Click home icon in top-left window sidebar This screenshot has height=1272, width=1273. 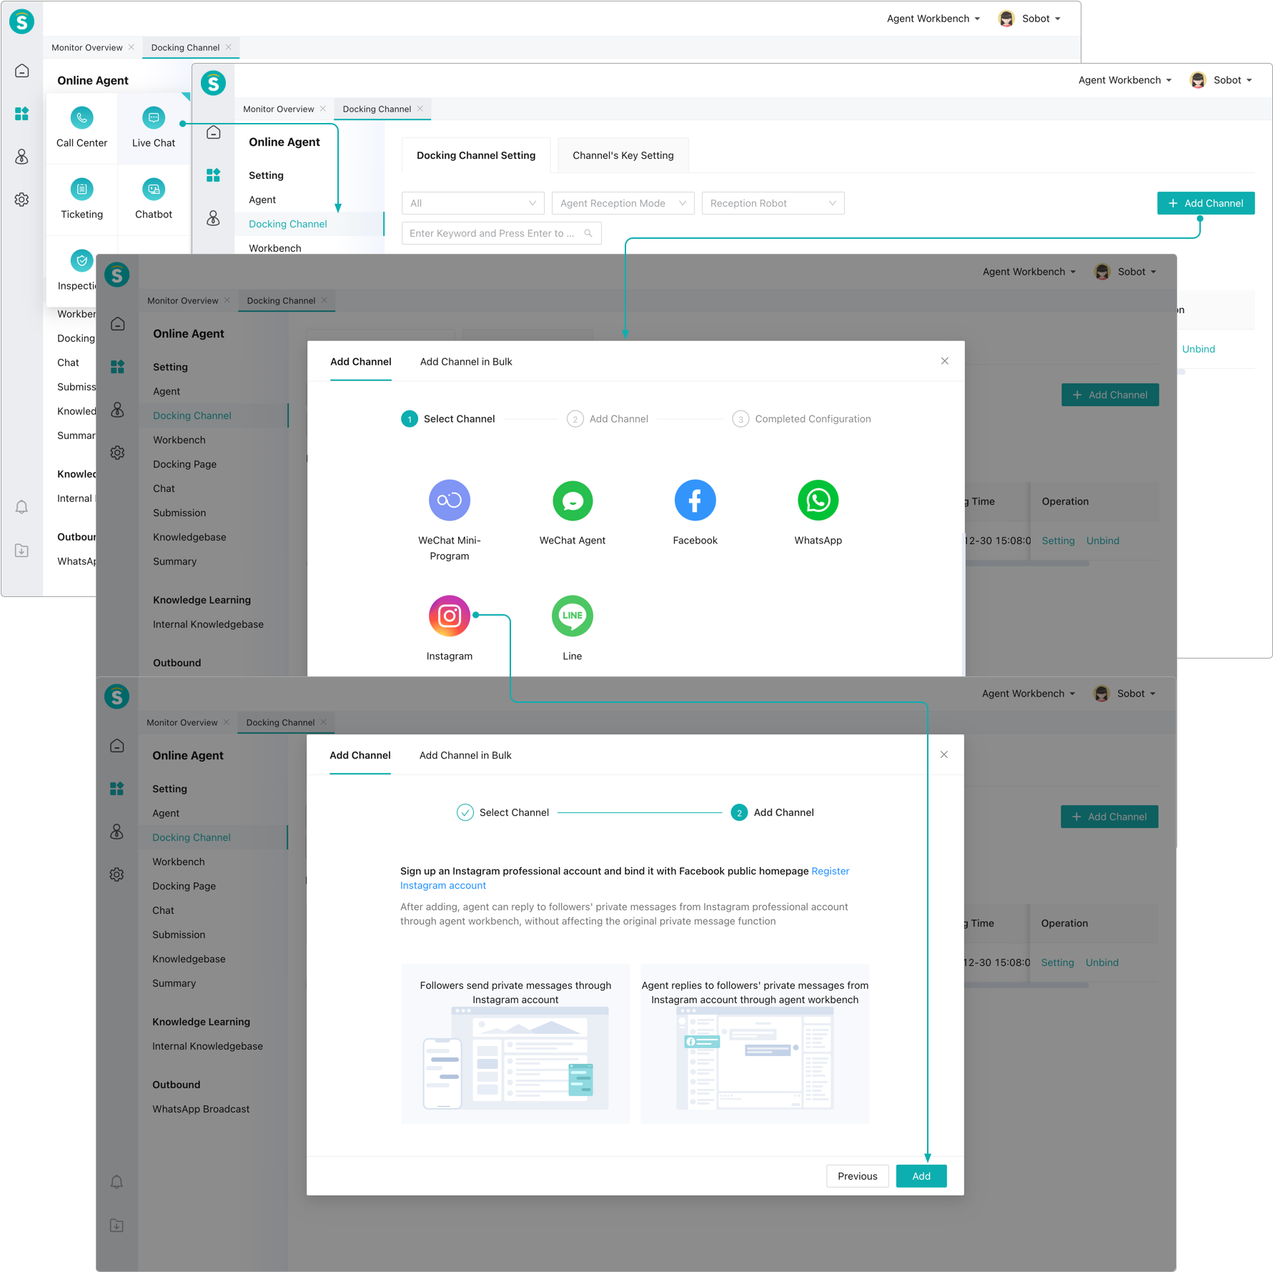(22, 71)
